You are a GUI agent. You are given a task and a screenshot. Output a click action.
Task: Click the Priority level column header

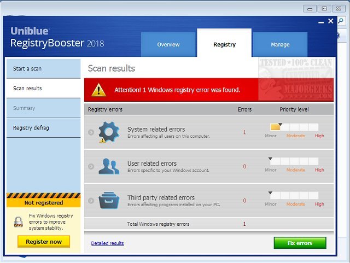coord(294,109)
